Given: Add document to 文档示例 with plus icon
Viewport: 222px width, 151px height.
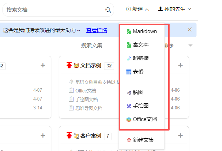Looking at the screenshot, I should coord(180,65).
